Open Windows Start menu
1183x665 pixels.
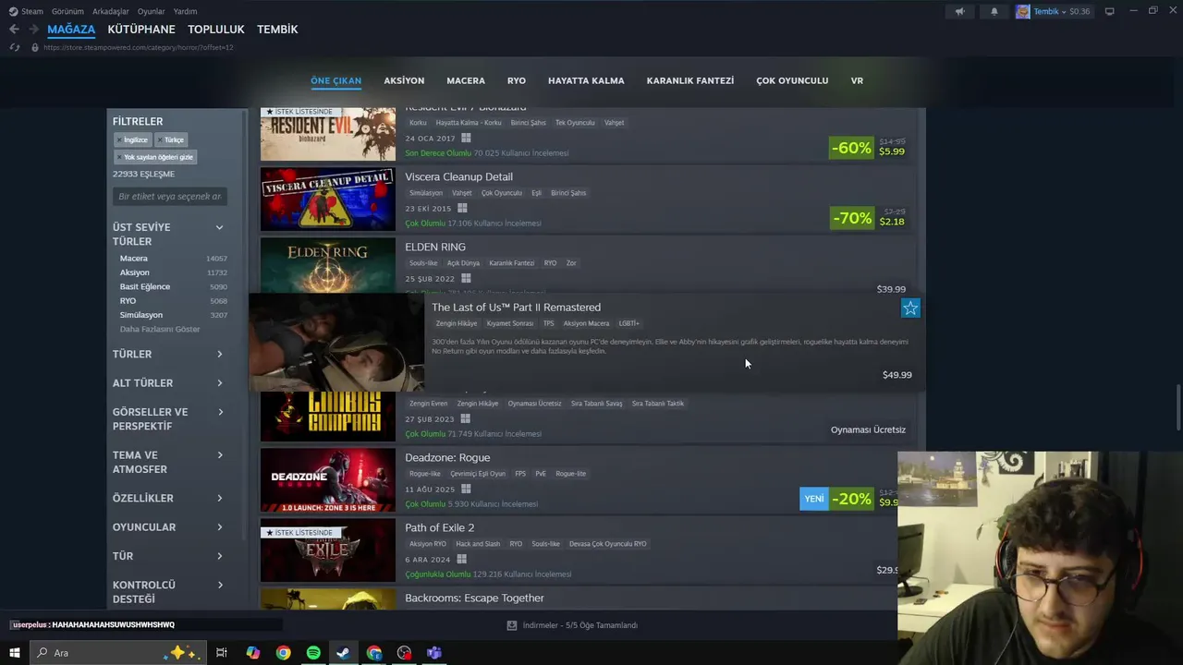[14, 653]
